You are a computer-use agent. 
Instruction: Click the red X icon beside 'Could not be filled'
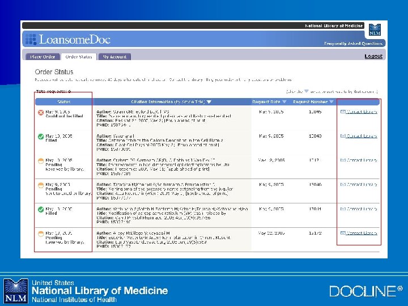click(41, 112)
